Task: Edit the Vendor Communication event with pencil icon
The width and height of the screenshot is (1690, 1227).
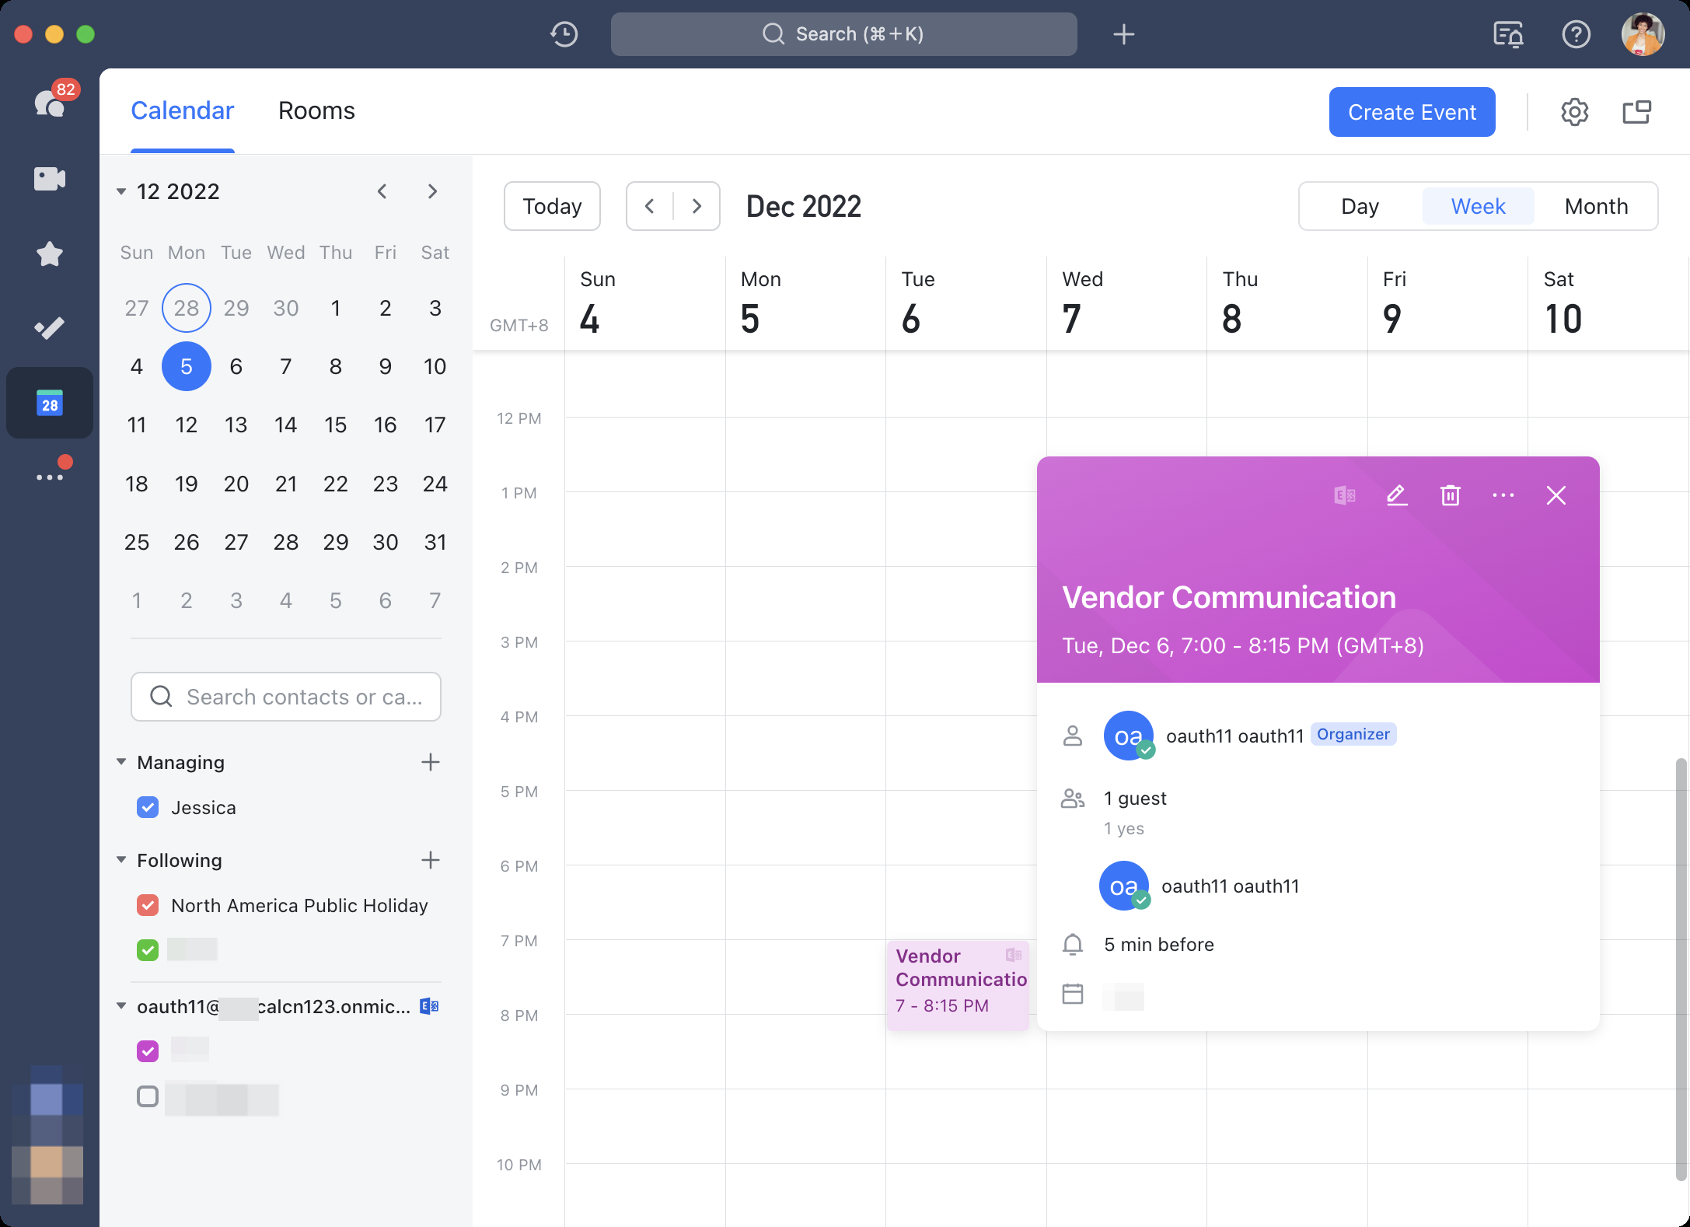Action: [x=1397, y=495]
